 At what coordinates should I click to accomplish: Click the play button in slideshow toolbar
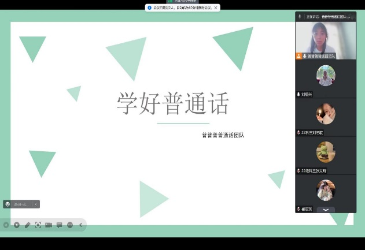[x=17, y=225]
